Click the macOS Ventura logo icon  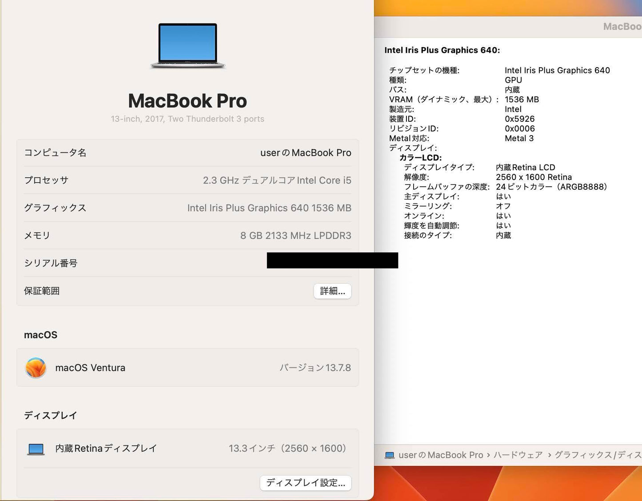[x=36, y=368]
